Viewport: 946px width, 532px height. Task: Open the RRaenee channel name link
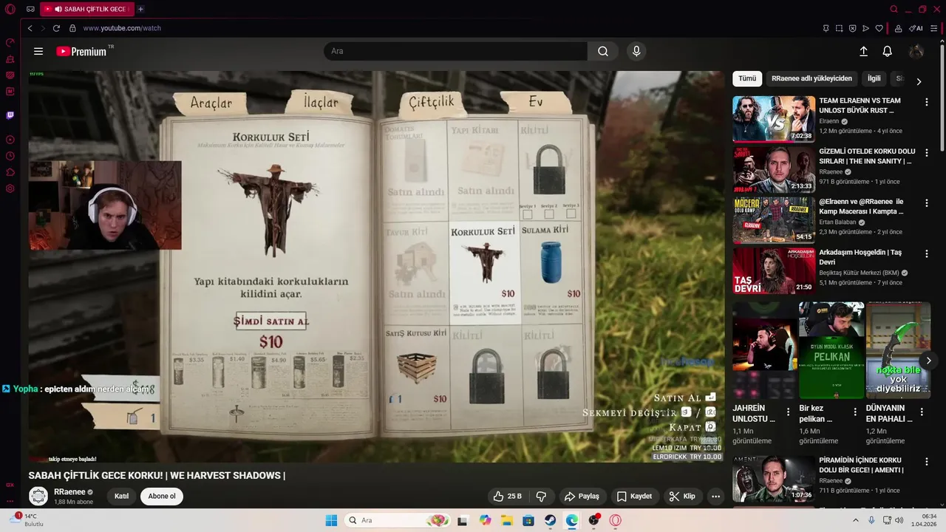coord(69,492)
